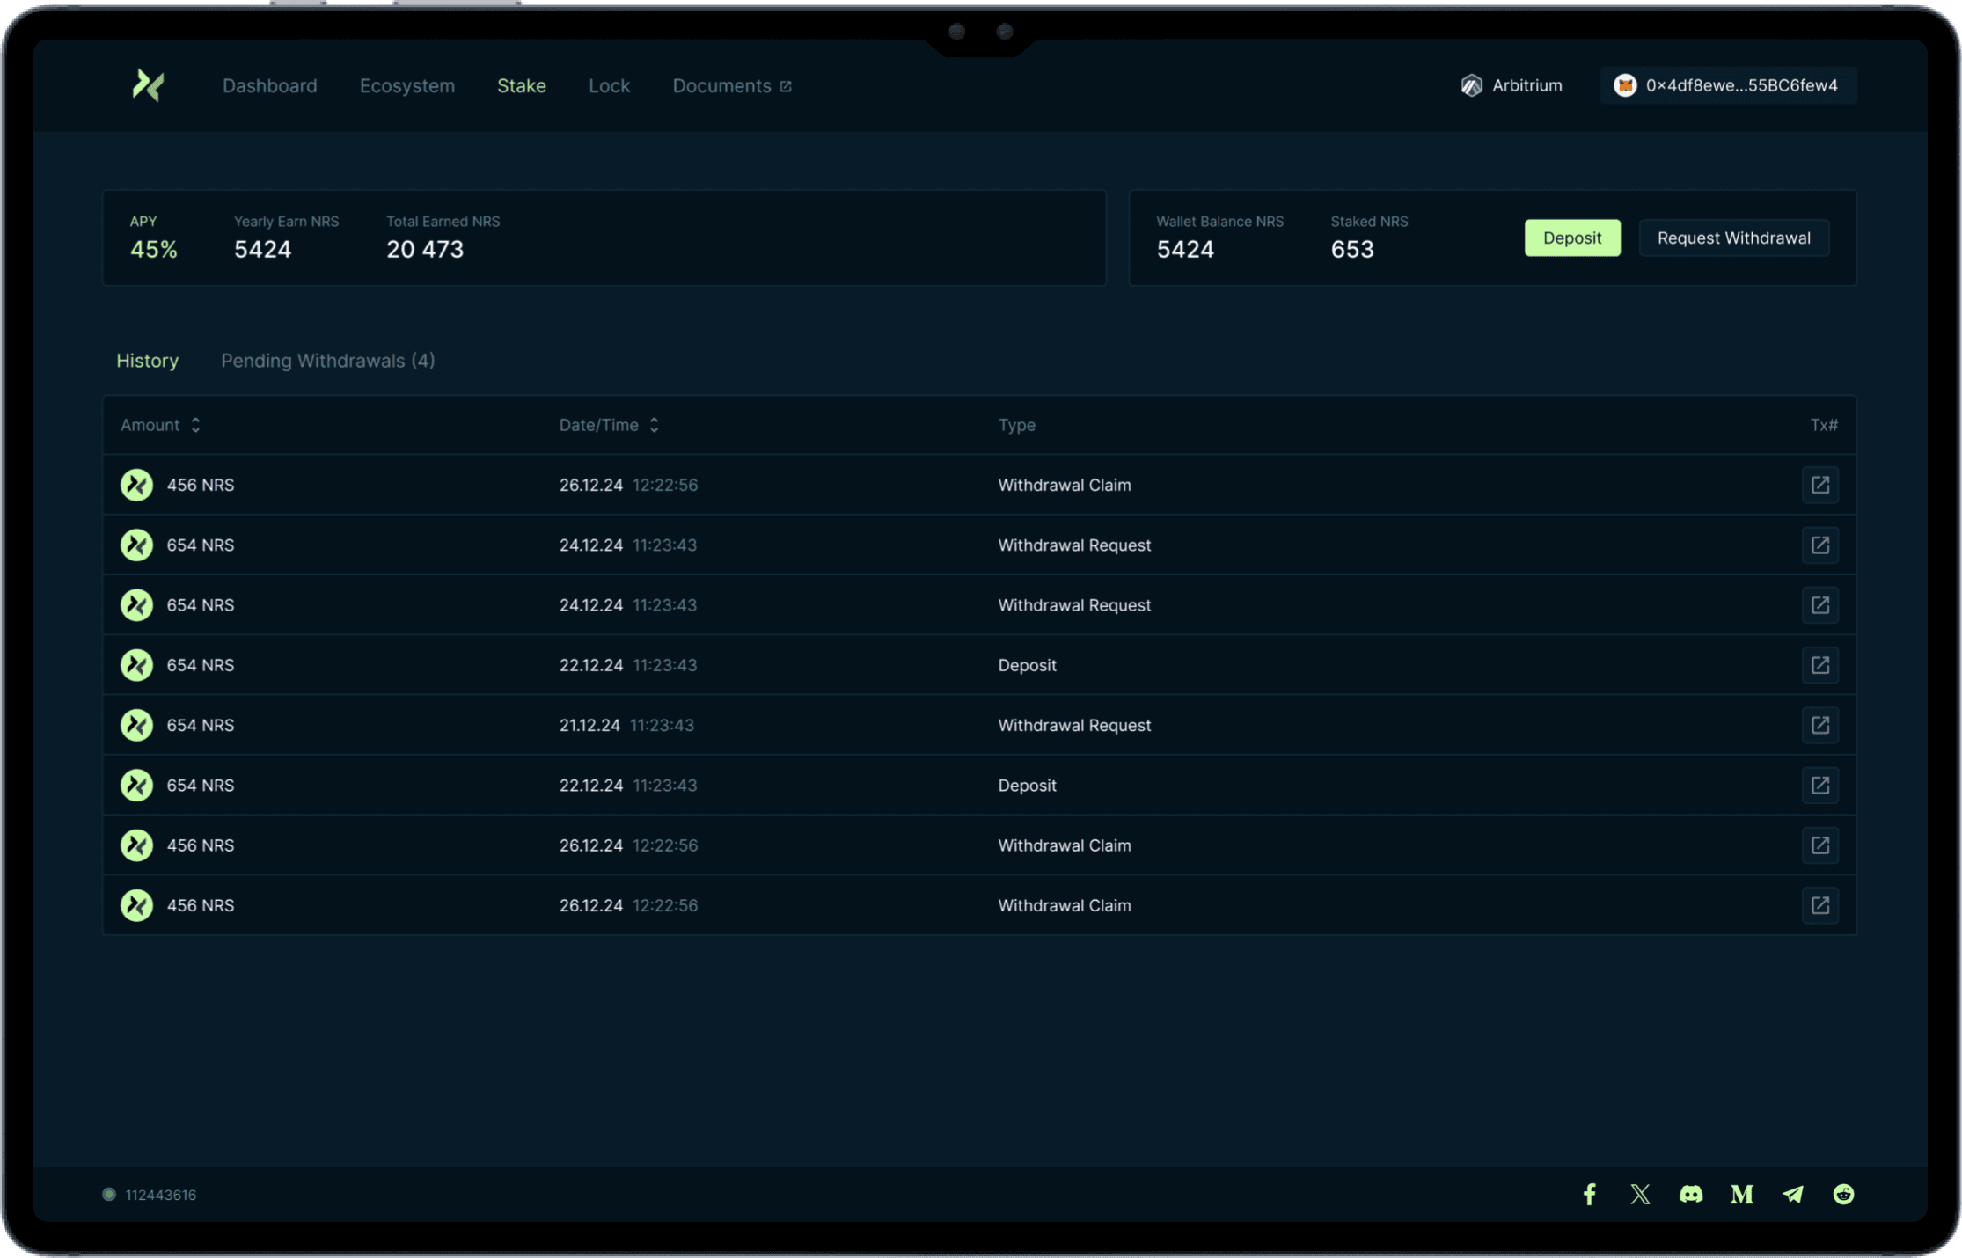Viewport: 1962px width, 1258px height.
Task: Open the Reddit icon in the footer
Action: pos(1843,1194)
